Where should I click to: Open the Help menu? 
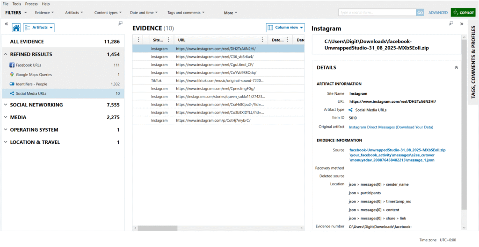[x=46, y=4]
